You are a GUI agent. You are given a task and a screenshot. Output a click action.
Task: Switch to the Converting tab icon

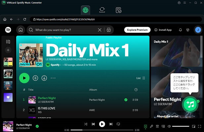[x=102, y=10]
